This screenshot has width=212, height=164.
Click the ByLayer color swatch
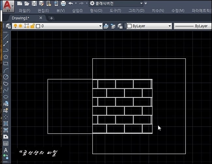point(129,26)
